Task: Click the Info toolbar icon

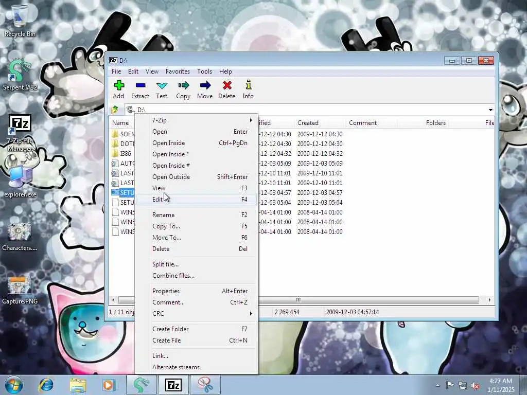Action: tap(248, 89)
